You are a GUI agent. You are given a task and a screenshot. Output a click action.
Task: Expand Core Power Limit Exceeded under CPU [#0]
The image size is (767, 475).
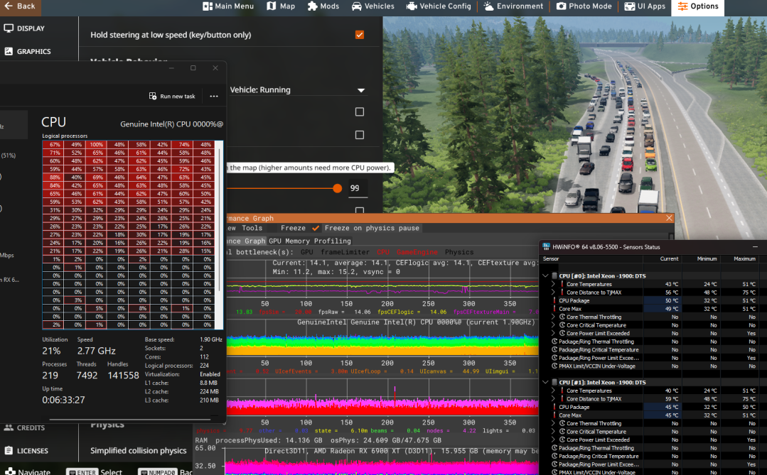click(x=554, y=333)
